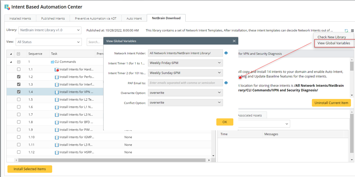Viewport: 355px width, 177px height.
Task: Enable the checkbox for sequence 1.5
Action: [x=19, y=100]
